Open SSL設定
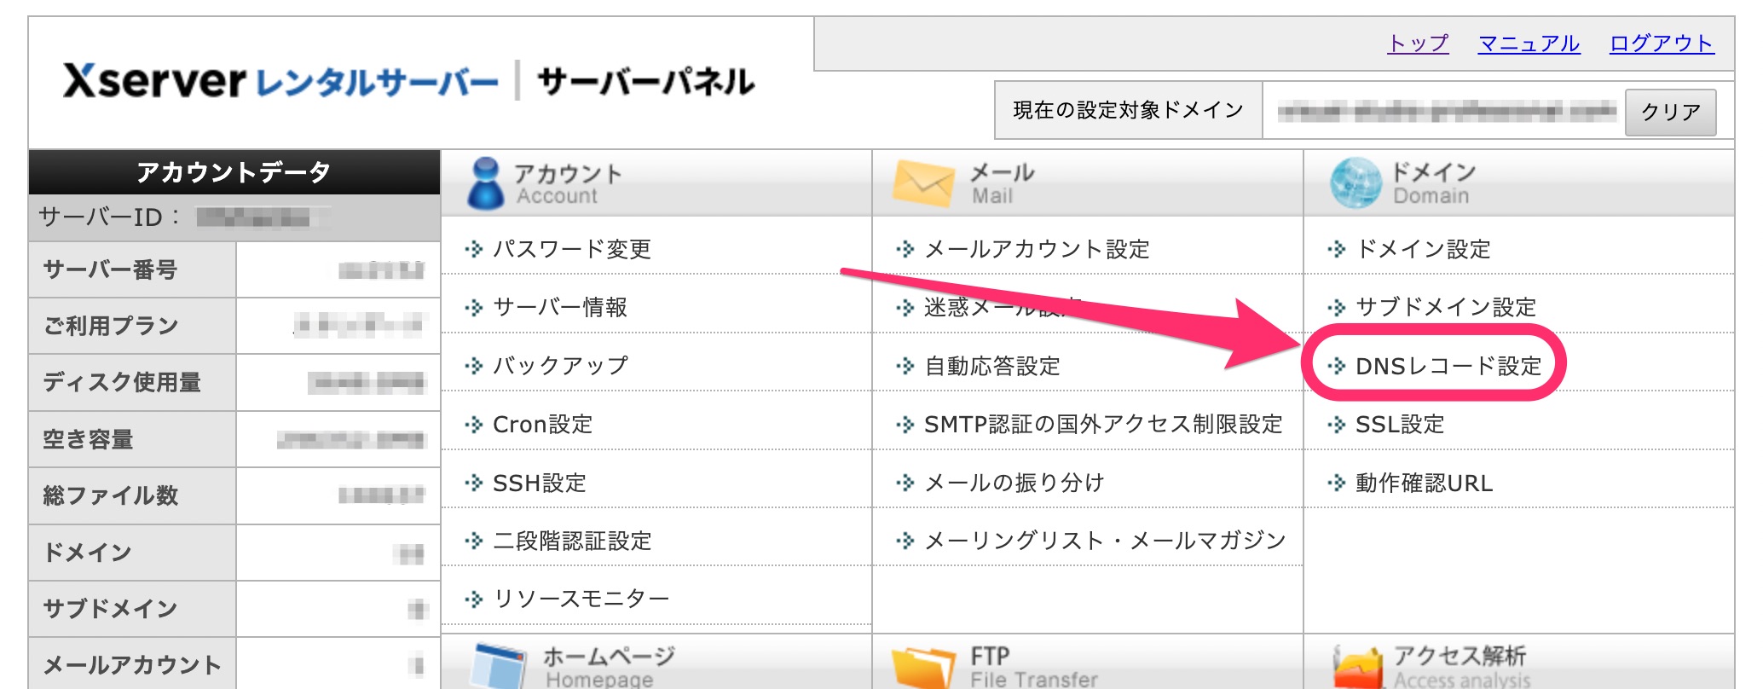Image resolution: width=1763 pixels, height=689 pixels. (x=1400, y=424)
